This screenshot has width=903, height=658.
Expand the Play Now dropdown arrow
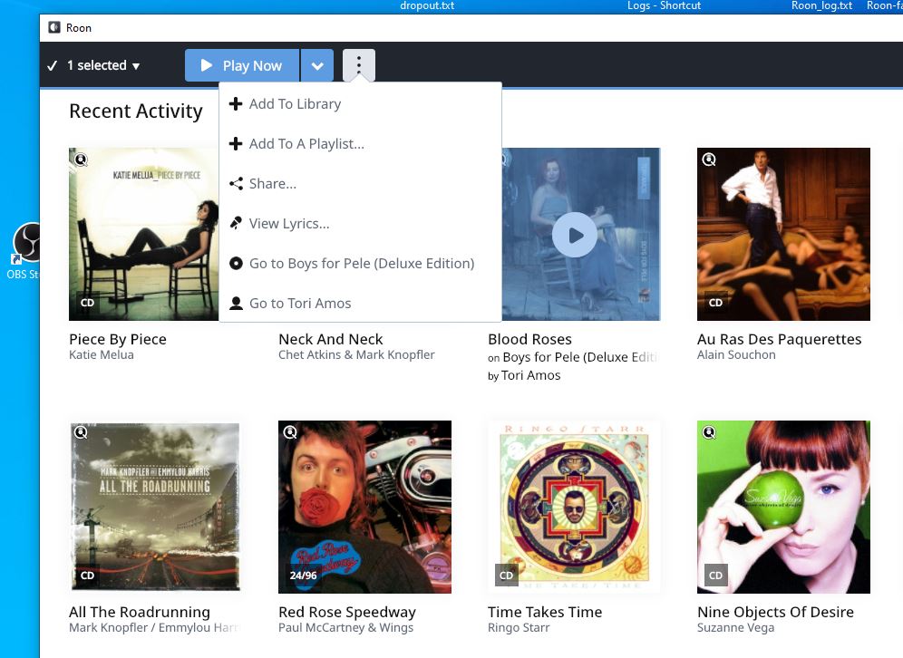tap(316, 65)
